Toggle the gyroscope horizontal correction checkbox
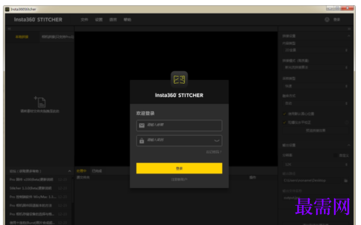 tap(284, 123)
